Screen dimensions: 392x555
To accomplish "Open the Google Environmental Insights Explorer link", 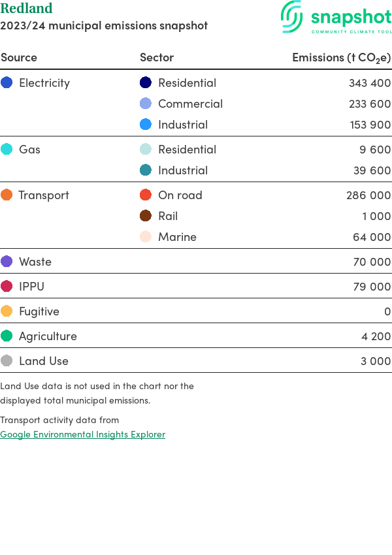I will pyautogui.click(x=82, y=434).
